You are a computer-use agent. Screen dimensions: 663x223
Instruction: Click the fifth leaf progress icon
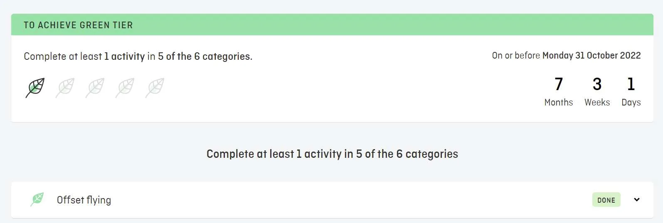[x=155, y=88]
